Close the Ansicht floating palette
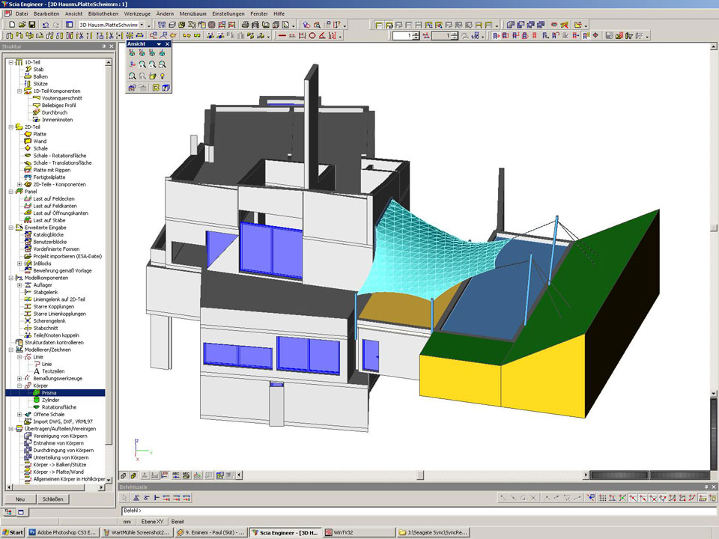The image size is (719, 539). (x=169, y=44)
